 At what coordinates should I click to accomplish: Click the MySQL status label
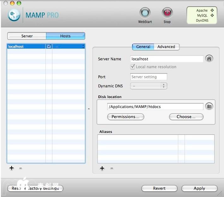pos(202,15)
